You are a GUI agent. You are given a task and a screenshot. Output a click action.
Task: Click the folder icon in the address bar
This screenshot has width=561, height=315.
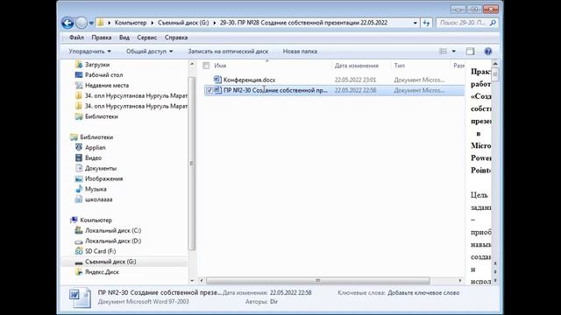click(x=101, y=23)
